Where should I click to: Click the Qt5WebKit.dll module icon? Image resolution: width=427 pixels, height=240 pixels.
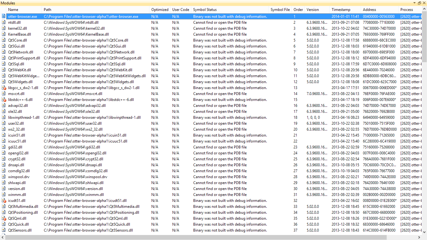point(4,70)
